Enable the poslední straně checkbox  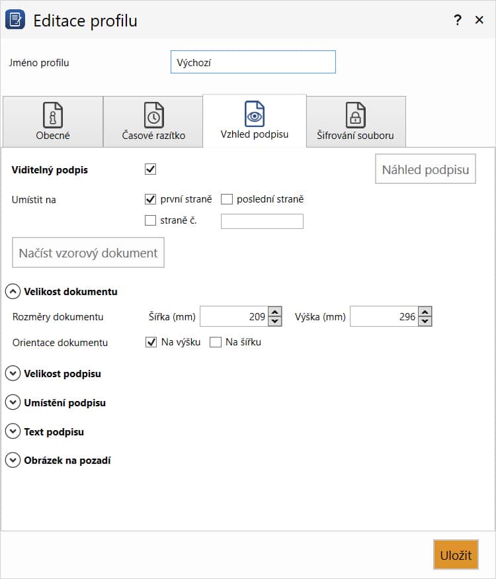coord(227,199)
